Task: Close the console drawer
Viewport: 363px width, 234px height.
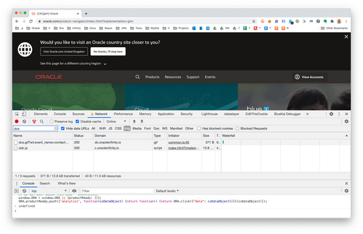Action: pyautogui.click(x=346, y=183)
